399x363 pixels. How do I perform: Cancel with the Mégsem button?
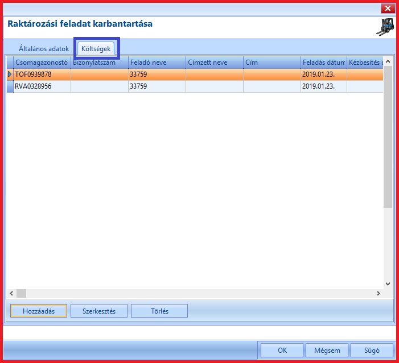click(x=327, y=351)
